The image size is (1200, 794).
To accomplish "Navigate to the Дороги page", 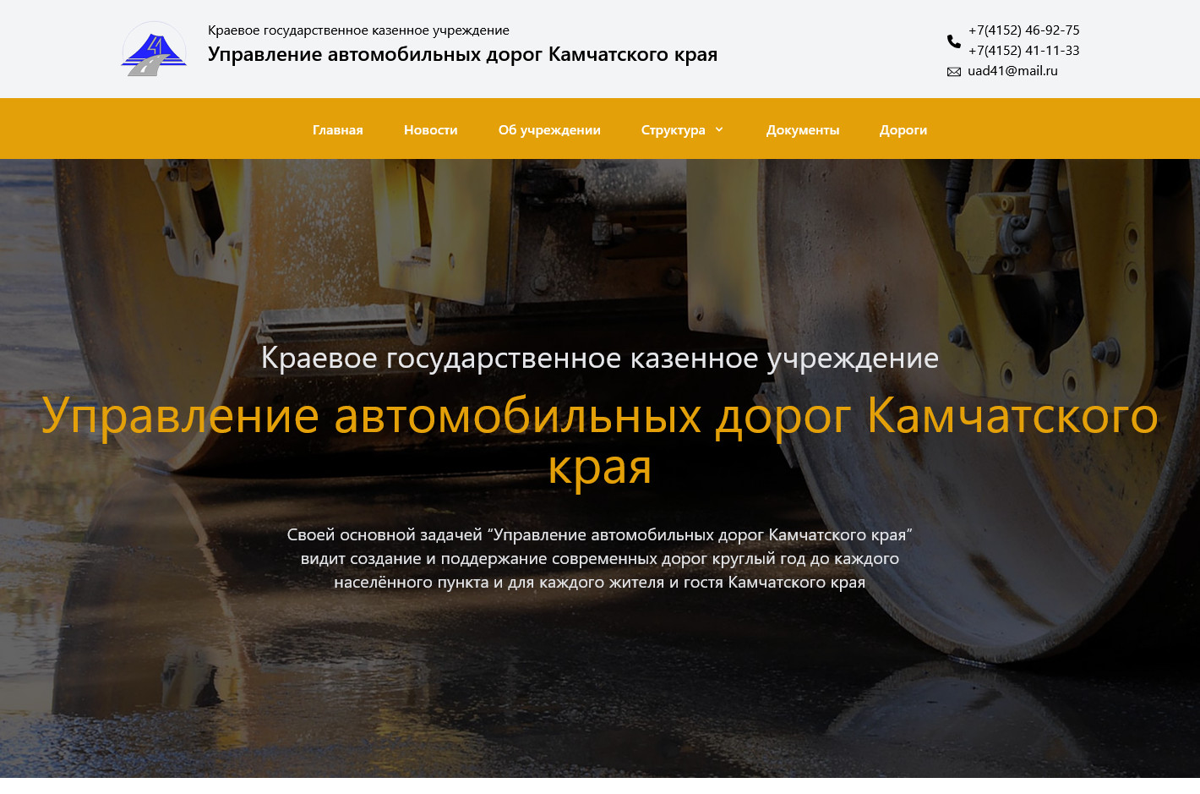I will coord(903,129).
